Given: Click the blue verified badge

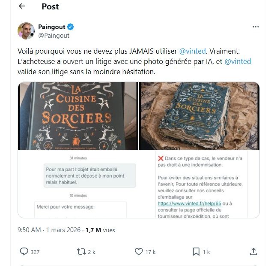Looking at the screenshot, I should coord(70,27).
